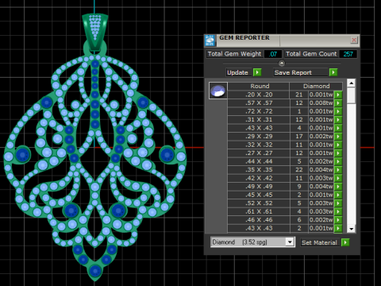The height and width of the screenshot is (286, 381).
Task: Click scrollbar up arrow in gem list
Action: (351, 83)
